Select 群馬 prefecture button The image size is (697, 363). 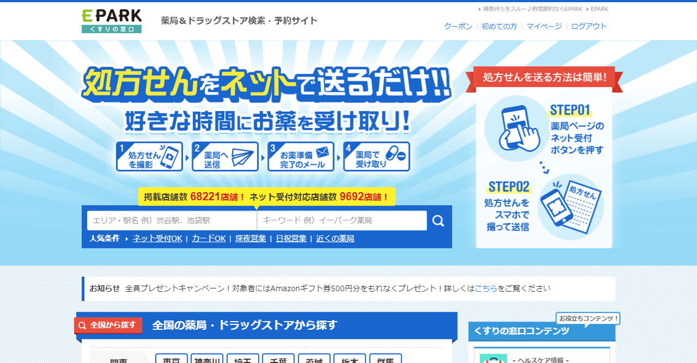tap(386, 359)
